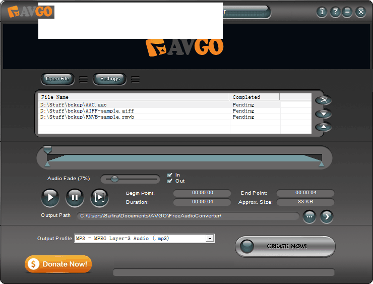This screenshot has height=284, width=373.
Task: Toggle the fade Out checkbox
Action: coord(169,181)
